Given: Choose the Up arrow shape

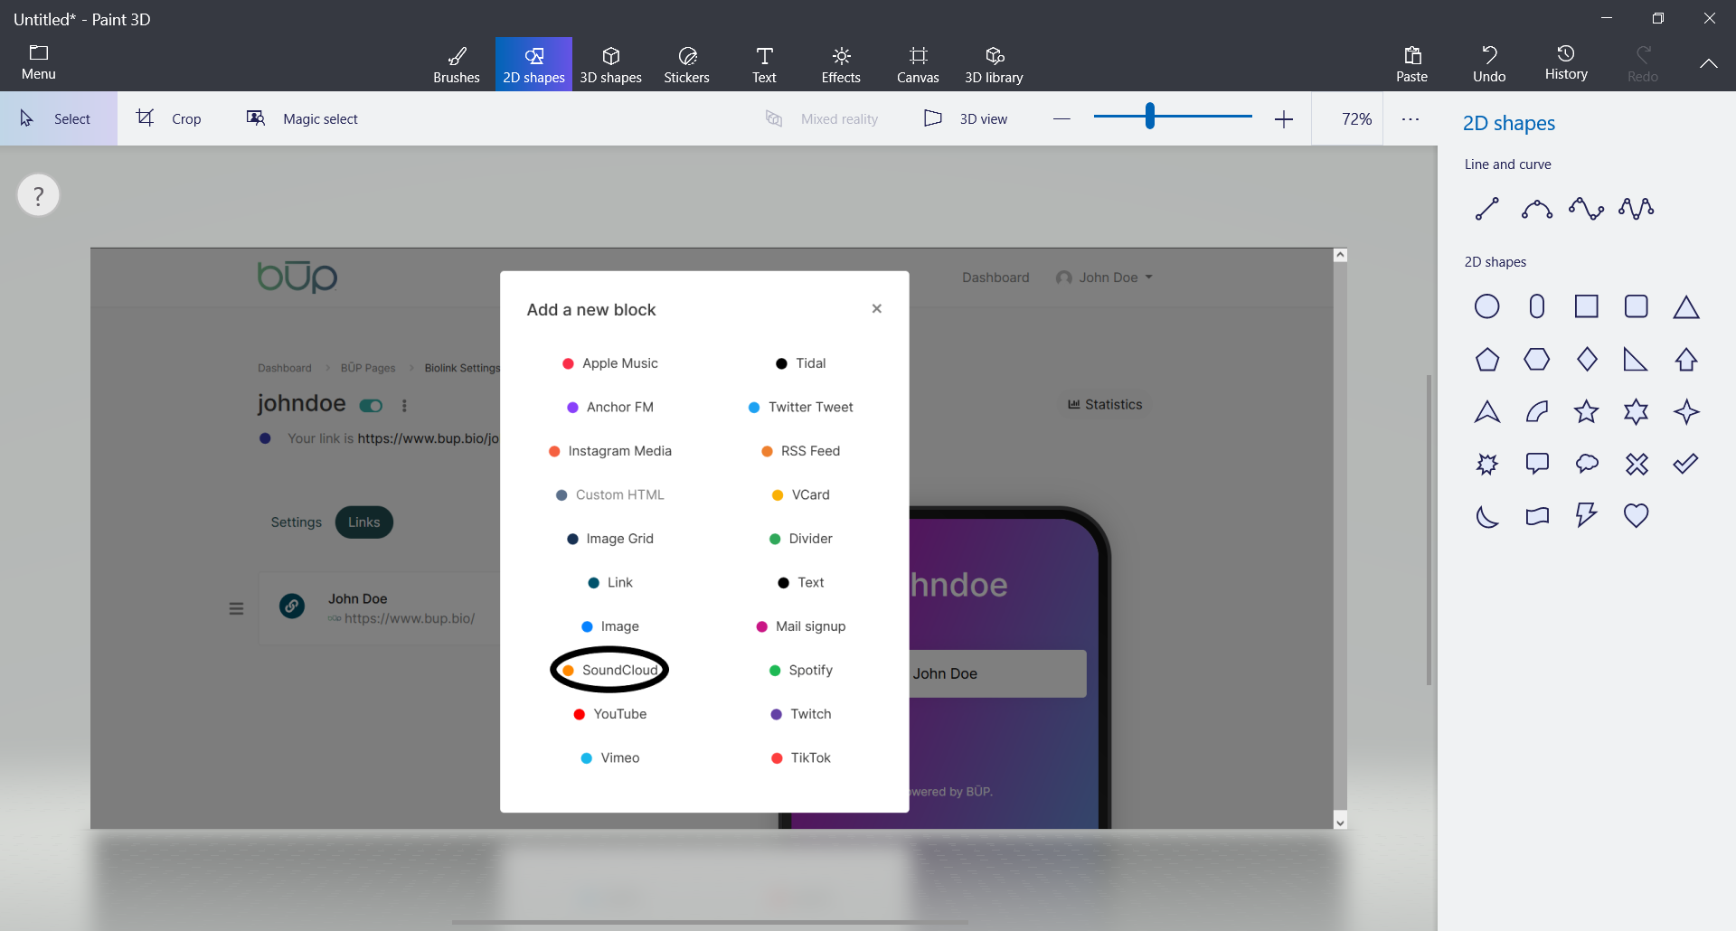Looking at the screenshot, I should pos(1686,360).
